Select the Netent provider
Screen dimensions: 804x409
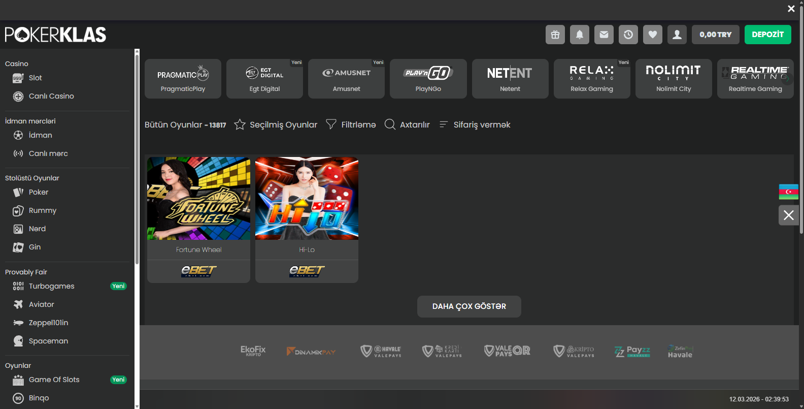pyautogui.click(x=510, y=79)
